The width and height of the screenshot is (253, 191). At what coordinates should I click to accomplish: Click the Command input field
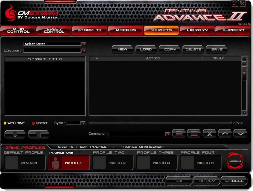coord(137,134)
